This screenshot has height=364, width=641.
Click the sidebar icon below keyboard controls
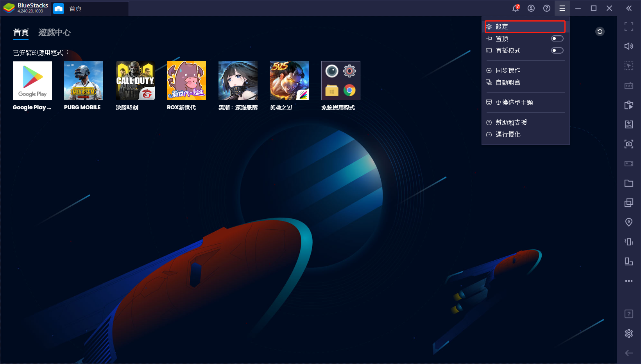click(629, 105)
